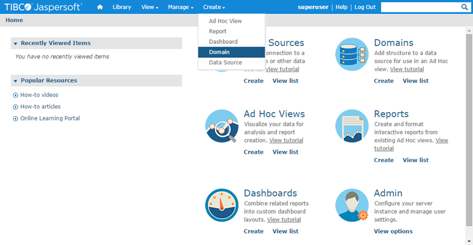Click View list under Dashboards
The image size is (473, 245).
pyautogui.click(x=285, y=231)
